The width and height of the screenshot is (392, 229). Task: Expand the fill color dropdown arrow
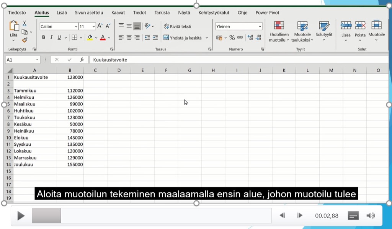(96, 38)
